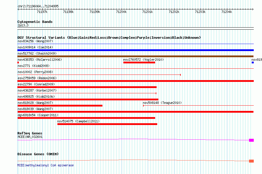This screenshot has height=174, width=262.
Task: Open nsv517762 (Shaikh2009) variant label
Action: (37, 53)
